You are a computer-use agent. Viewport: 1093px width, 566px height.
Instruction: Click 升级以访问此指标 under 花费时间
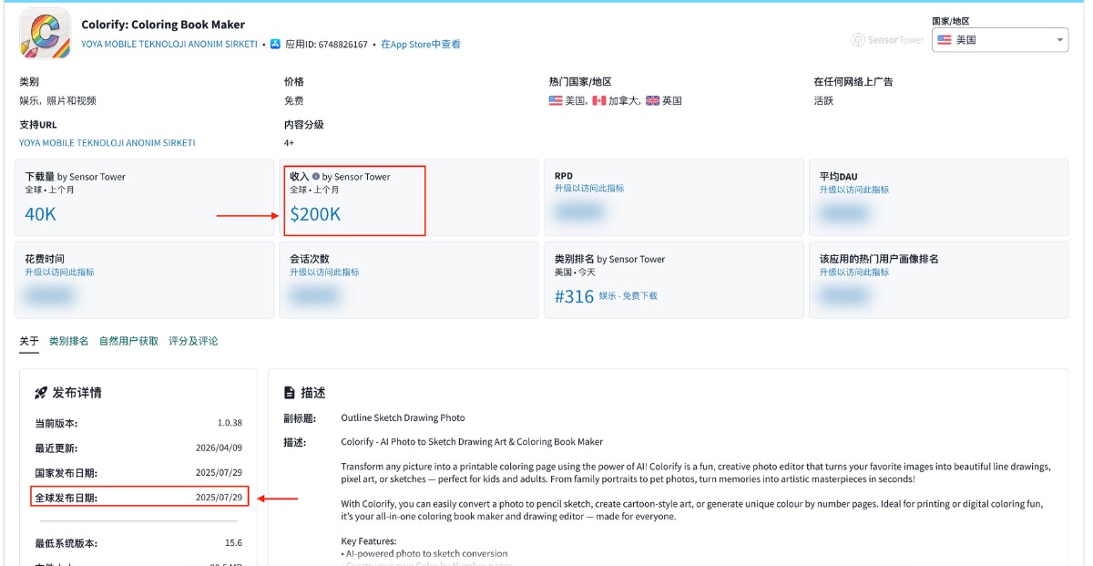tap(59, 272)
